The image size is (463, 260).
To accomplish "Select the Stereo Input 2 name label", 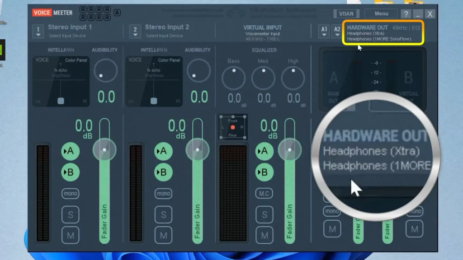I will point(167,27).
